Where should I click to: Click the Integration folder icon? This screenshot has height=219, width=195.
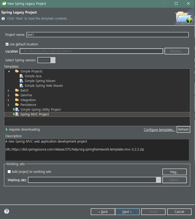pos(17,100)
